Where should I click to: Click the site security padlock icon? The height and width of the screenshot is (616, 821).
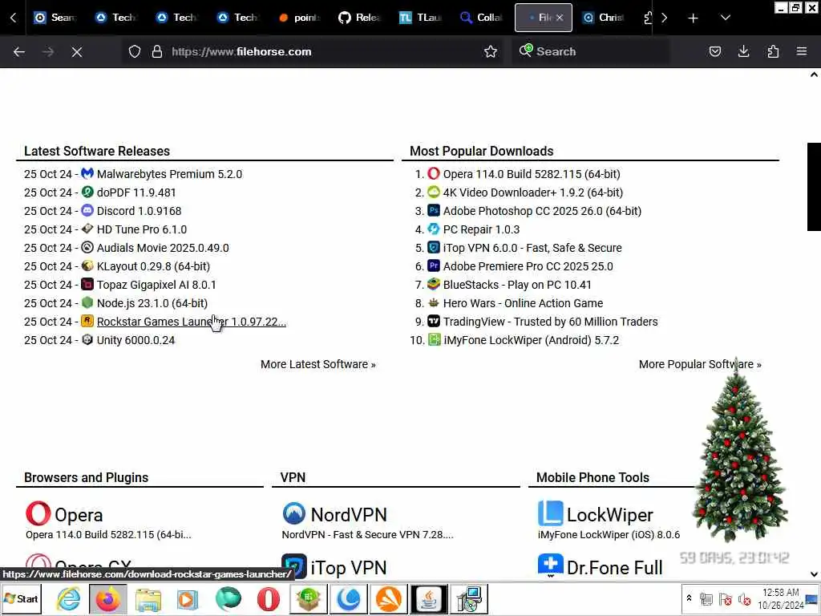point(156,51)
